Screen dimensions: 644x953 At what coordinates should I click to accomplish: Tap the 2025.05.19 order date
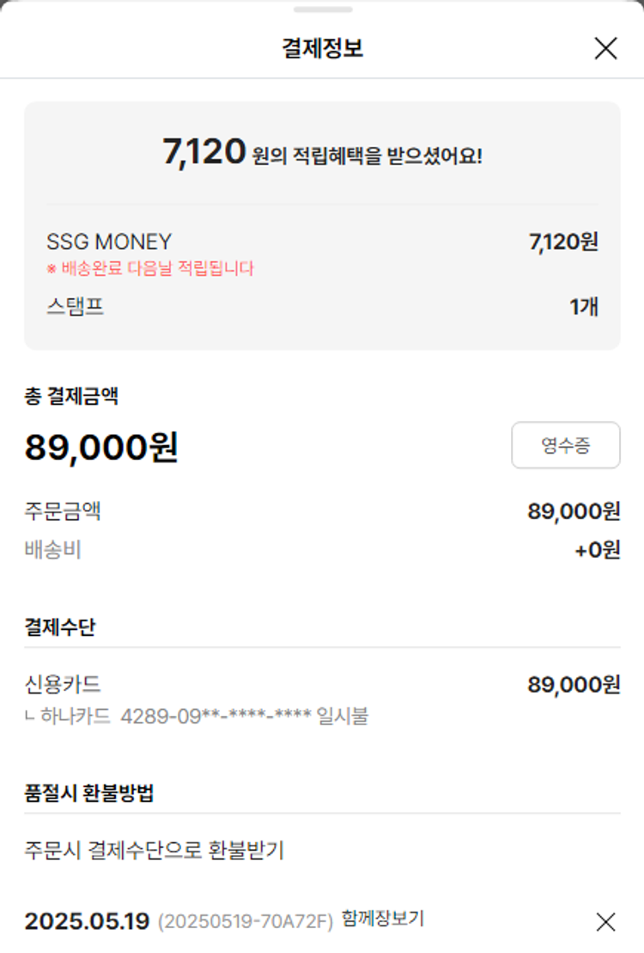pos(88,921)
